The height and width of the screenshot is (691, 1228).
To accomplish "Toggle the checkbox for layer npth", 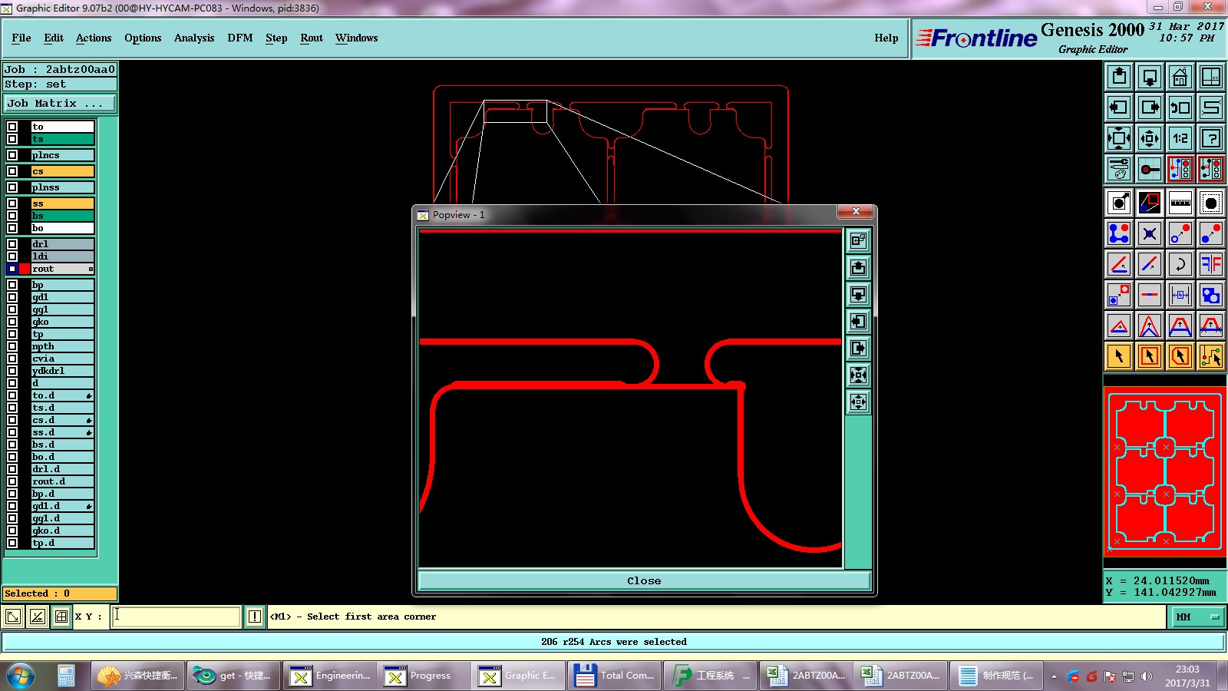I will point(12,346).
